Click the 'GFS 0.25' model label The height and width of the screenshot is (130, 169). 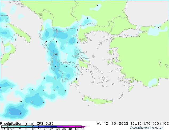click(x=45, y=124)
